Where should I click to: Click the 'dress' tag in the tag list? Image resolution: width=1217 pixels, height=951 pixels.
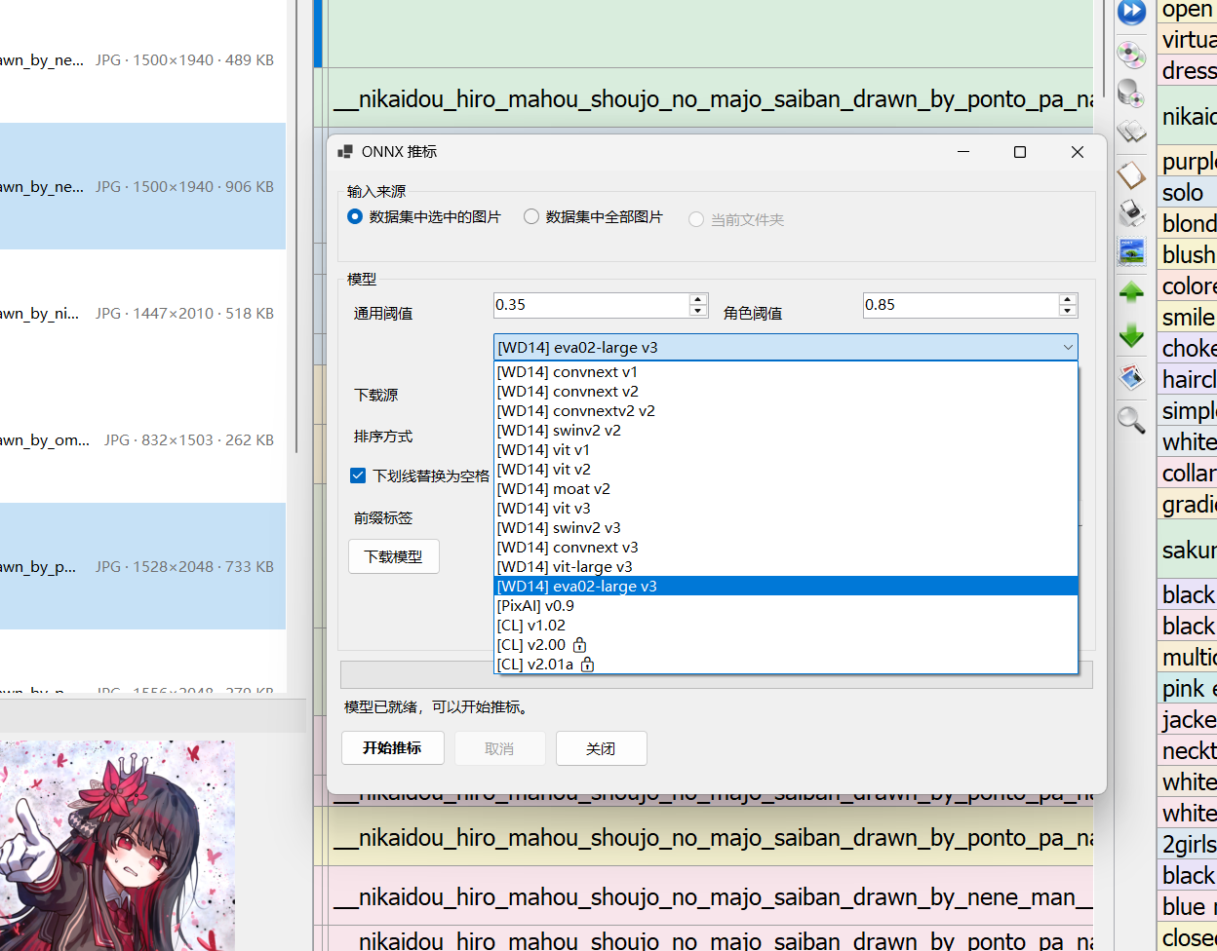pyautogui.click(x=1187, y=70)
